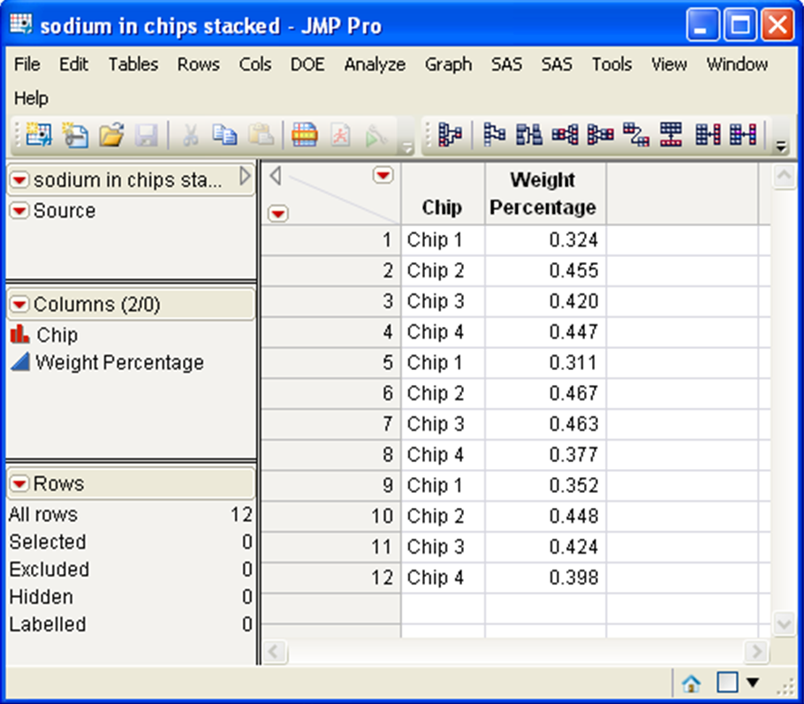Image resolution: width=804 pixels, height=704 pixels.
Task: Click the colorful data table grid icon
Action: tap(305, 135)
